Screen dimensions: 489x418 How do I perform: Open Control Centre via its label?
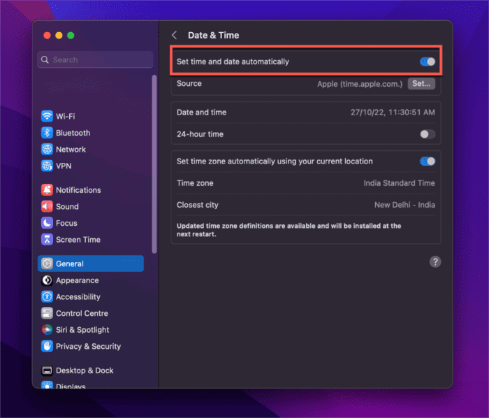point(82,313)
